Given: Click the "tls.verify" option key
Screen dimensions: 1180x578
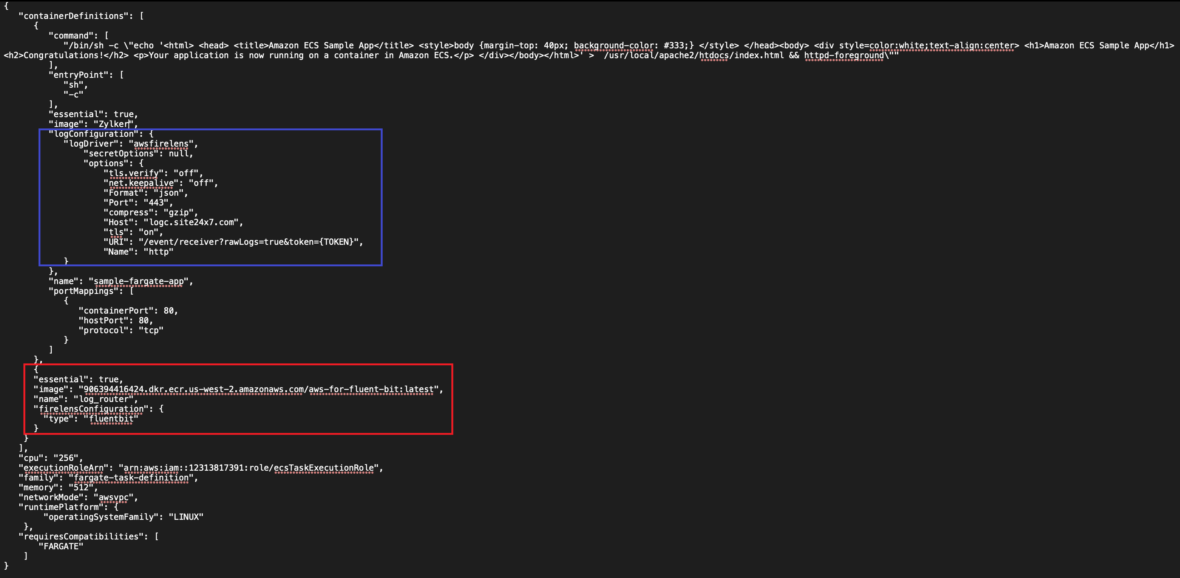Looking at the screenshot, I should pyautogui.click(x=133, y=173).
